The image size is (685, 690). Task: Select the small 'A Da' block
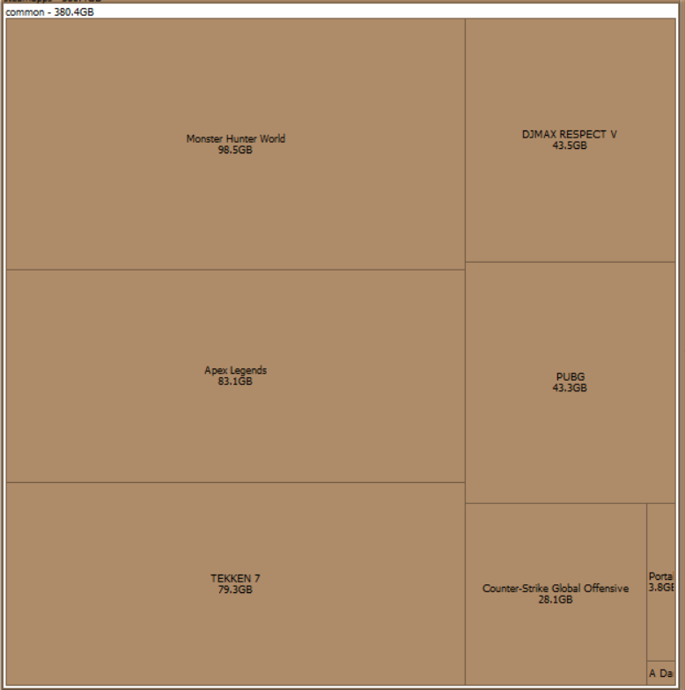[x=661, y=673]
